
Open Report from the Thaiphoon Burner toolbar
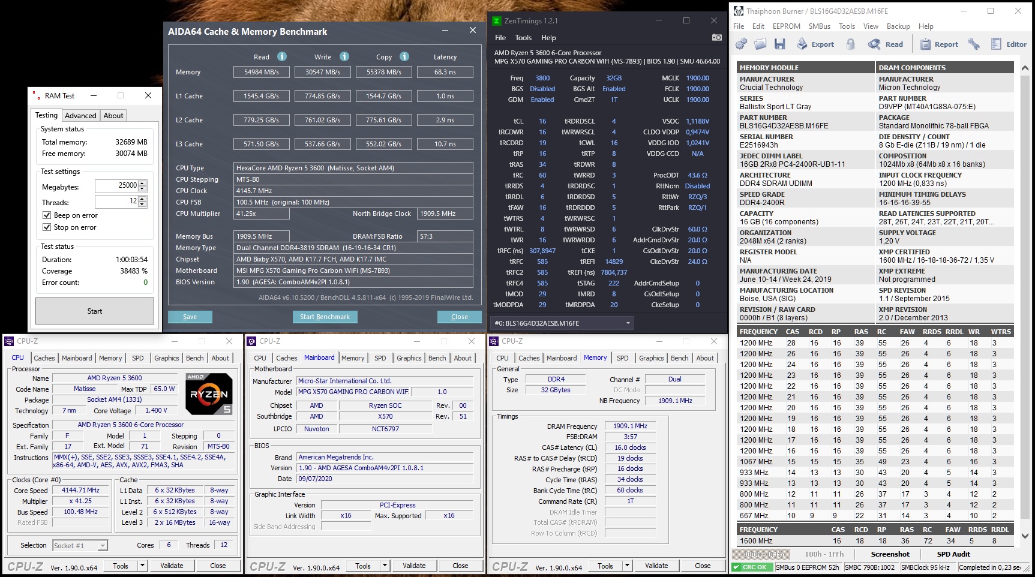pos(939,44)
